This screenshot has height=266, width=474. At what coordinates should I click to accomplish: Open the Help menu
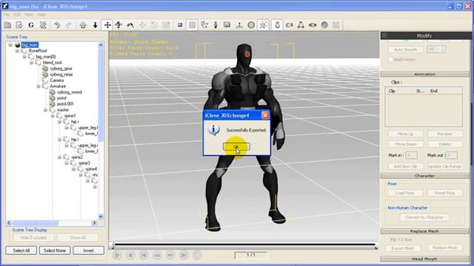(41, 15)
